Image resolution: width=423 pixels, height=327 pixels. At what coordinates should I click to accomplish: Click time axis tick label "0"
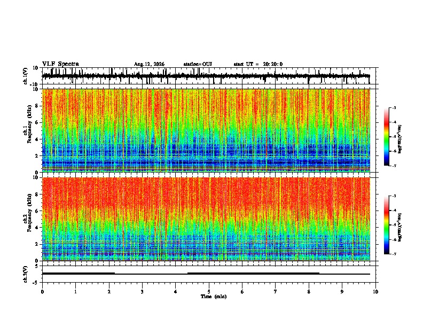pos(42,292)
